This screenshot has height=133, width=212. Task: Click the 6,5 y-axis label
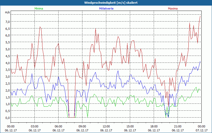point(8,29)
